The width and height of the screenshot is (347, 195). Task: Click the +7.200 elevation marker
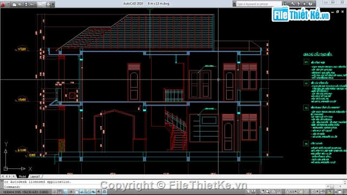[x=22, y=49]
